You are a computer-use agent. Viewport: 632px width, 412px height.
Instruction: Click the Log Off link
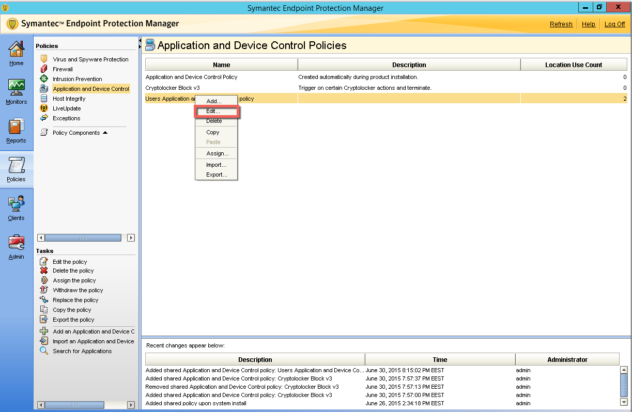tap(614, 24)
